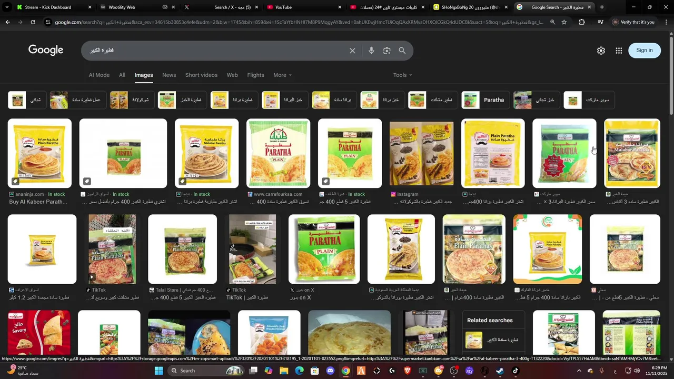Switch to the News tab

click(x=169, y=75)
